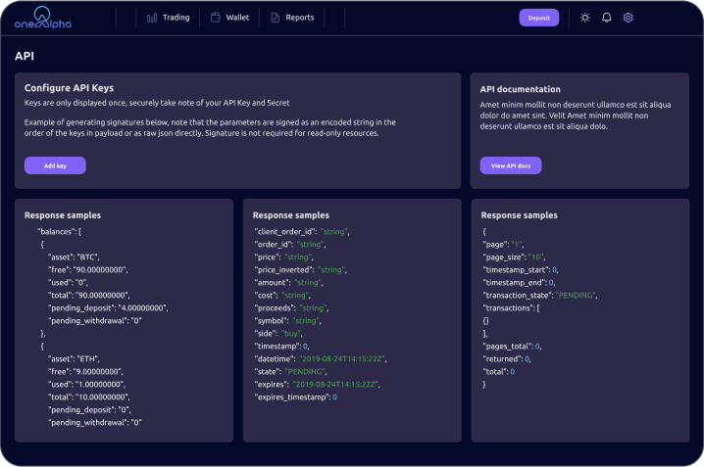This screenshot has width=704, height=467.
Task: Click the Configure API Keys heading
Action: tap(75, 88)
